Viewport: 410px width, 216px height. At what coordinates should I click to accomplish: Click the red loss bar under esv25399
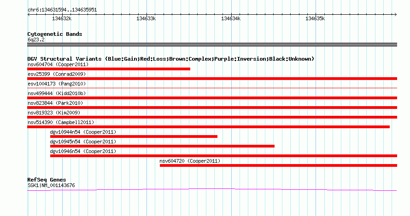coord(212,79)
